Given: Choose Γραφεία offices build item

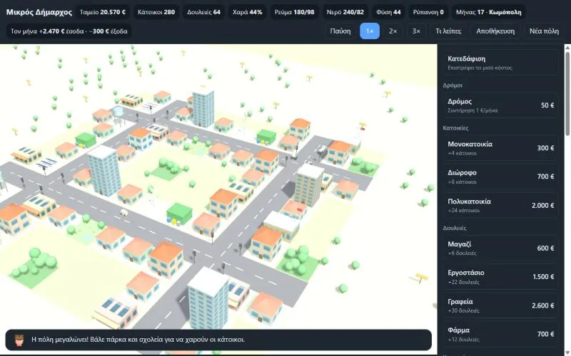Looking at the screenshot, I should click(500, 305).
